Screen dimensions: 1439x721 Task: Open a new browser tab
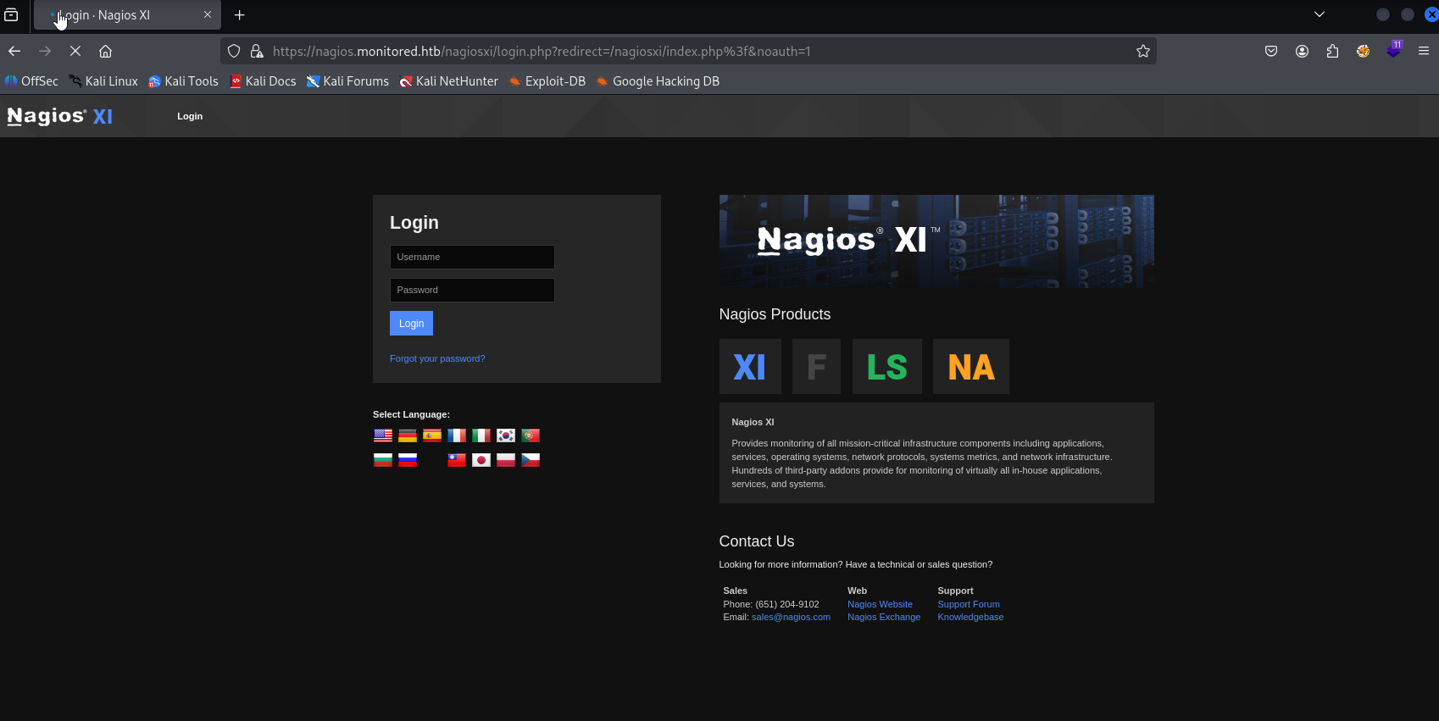click(240, 14)
